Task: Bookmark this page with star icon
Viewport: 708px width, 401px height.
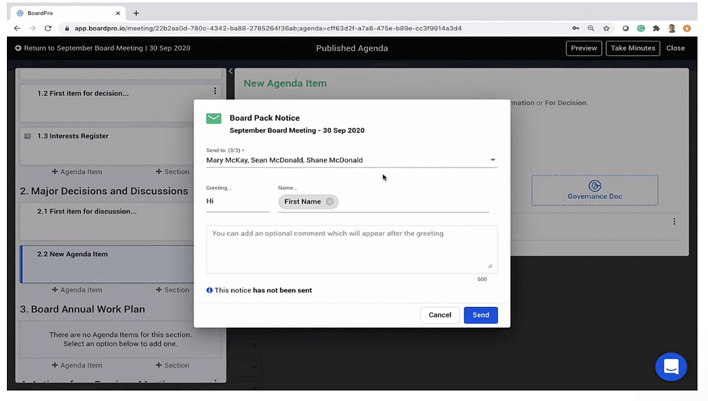Action: (606, 28)
